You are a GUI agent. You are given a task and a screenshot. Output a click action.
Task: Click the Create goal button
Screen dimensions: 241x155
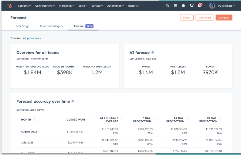point(205,18)
